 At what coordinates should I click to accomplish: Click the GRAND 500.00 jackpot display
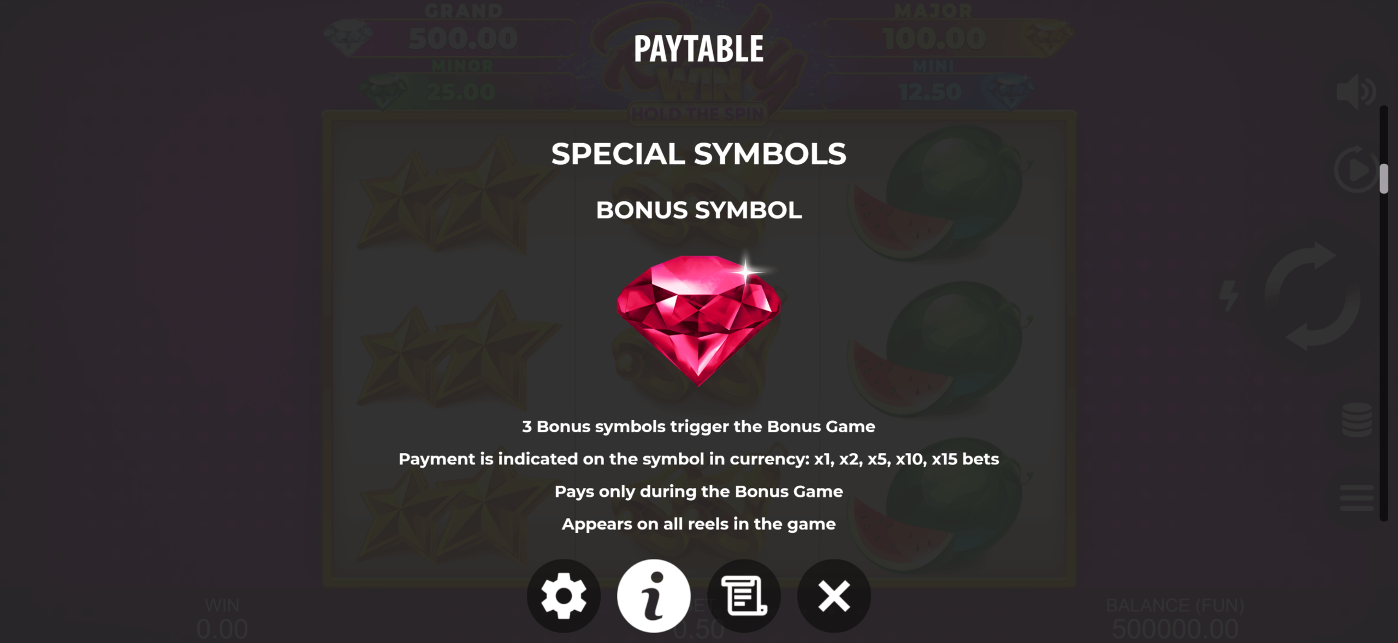[x=462, y=38]
